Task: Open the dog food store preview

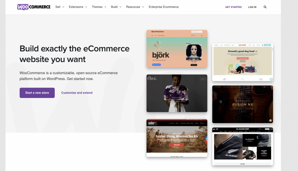Action: coord(242,62)
